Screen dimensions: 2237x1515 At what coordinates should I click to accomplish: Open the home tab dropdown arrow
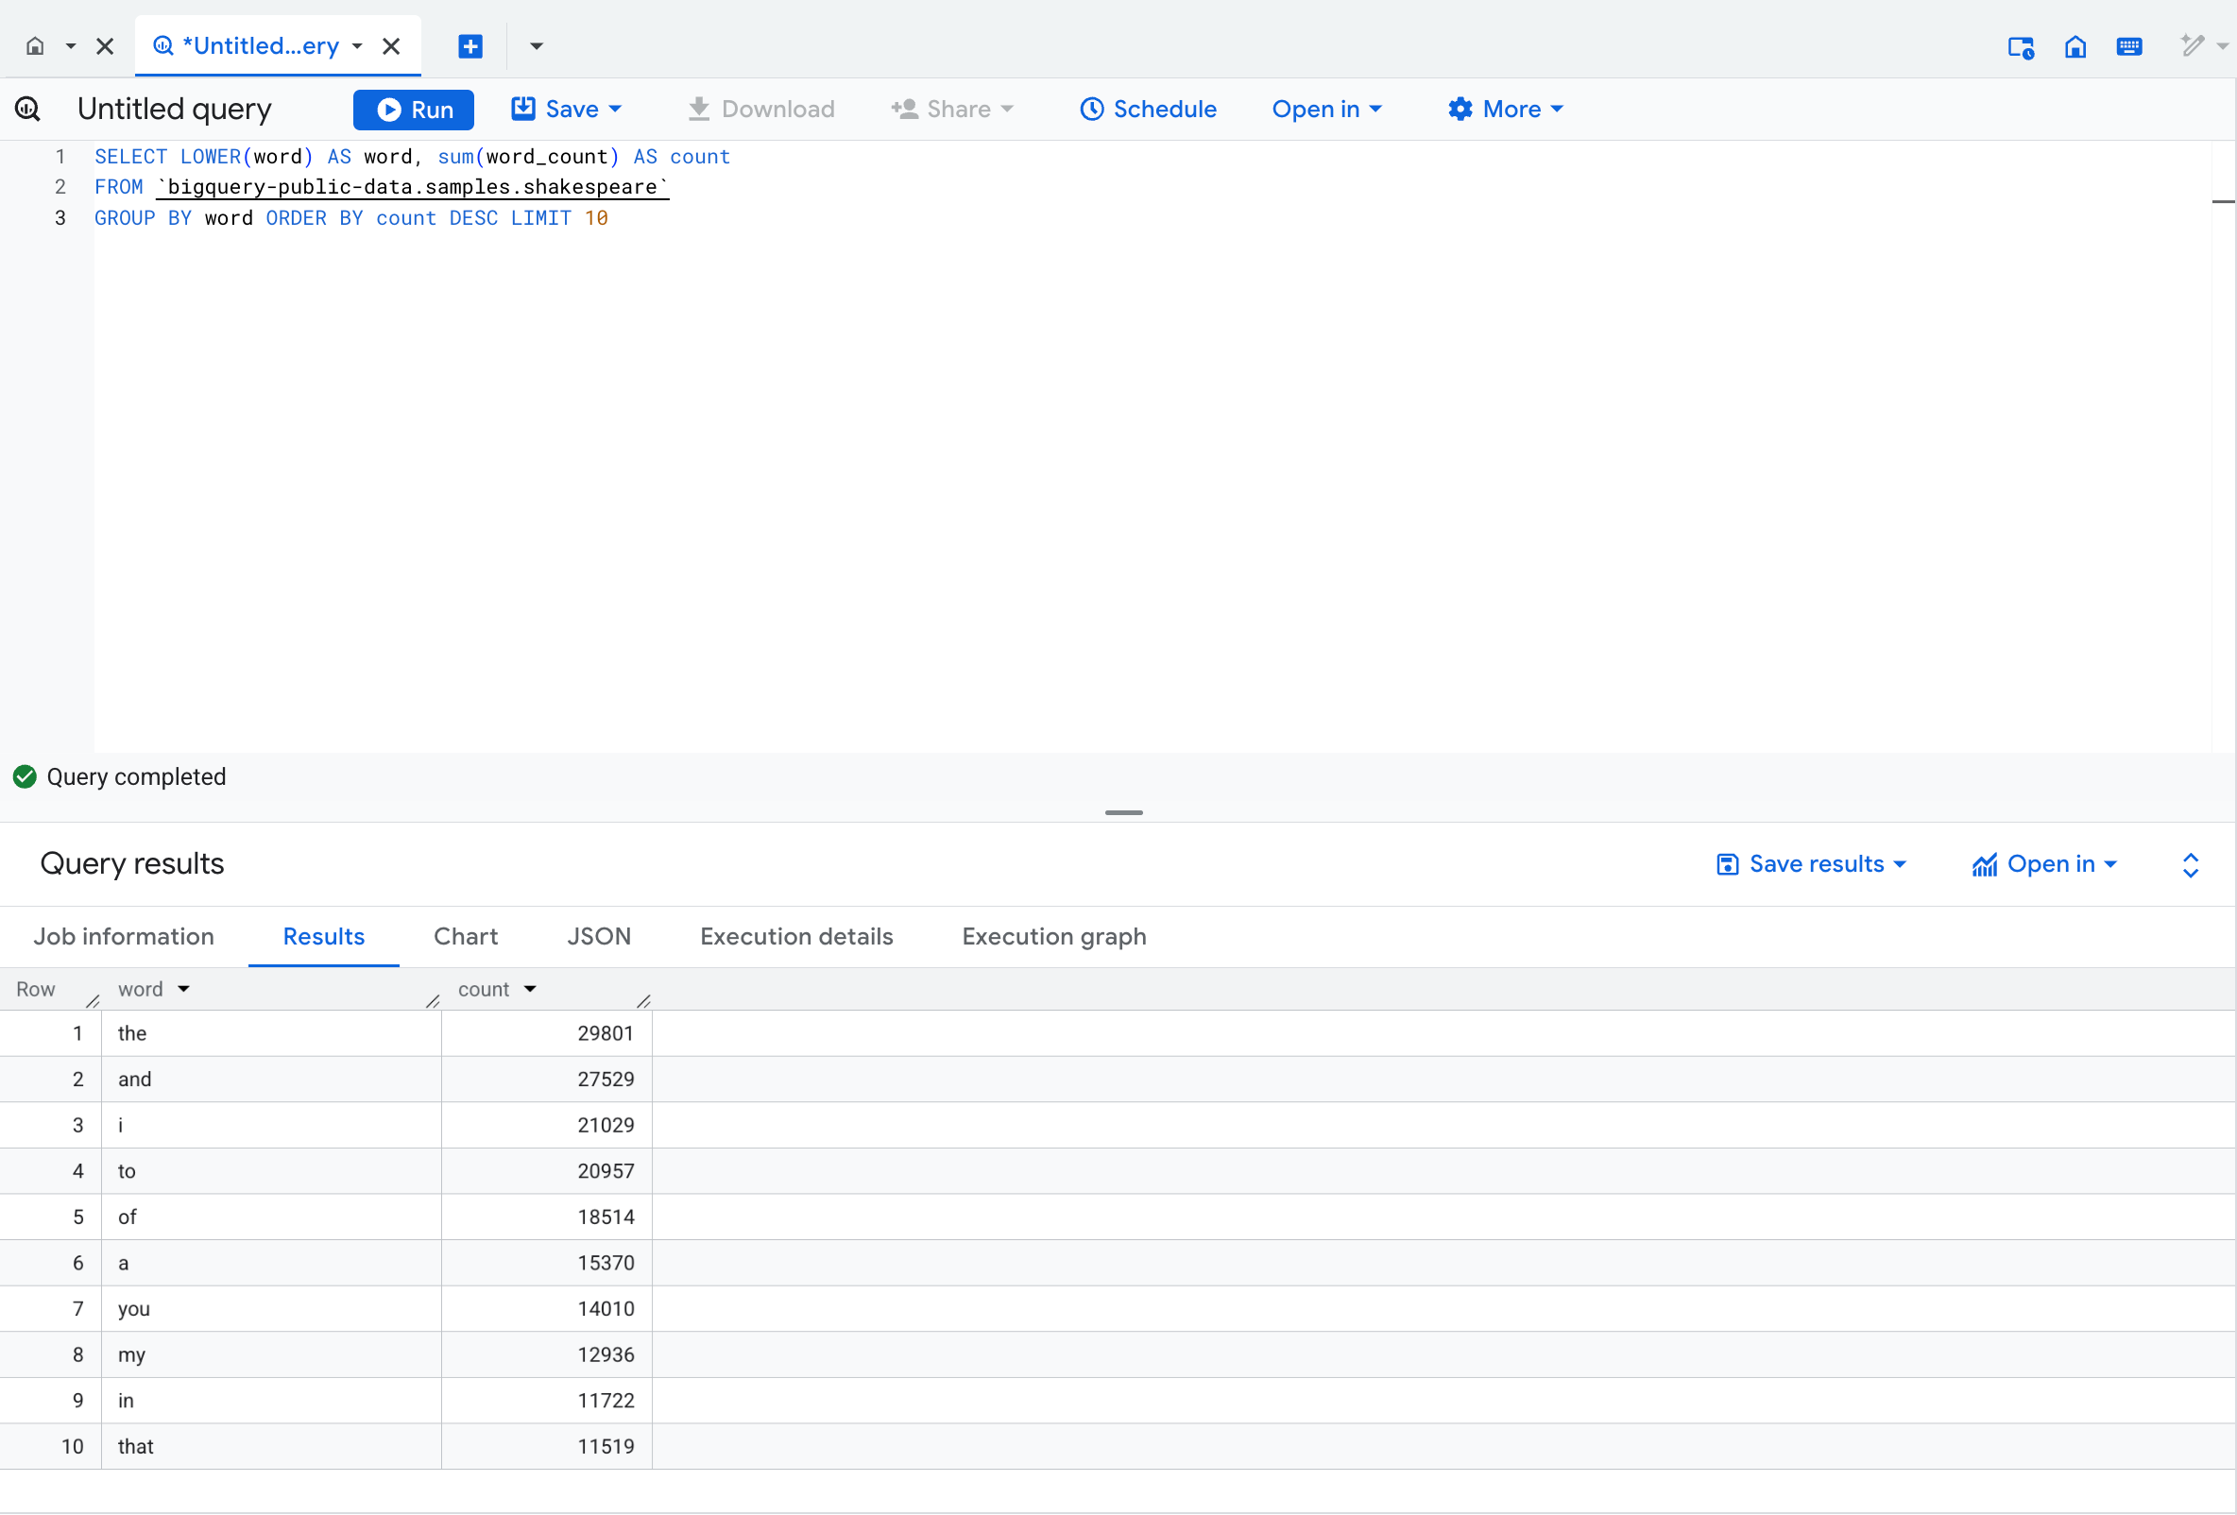(x=70, y=46)
